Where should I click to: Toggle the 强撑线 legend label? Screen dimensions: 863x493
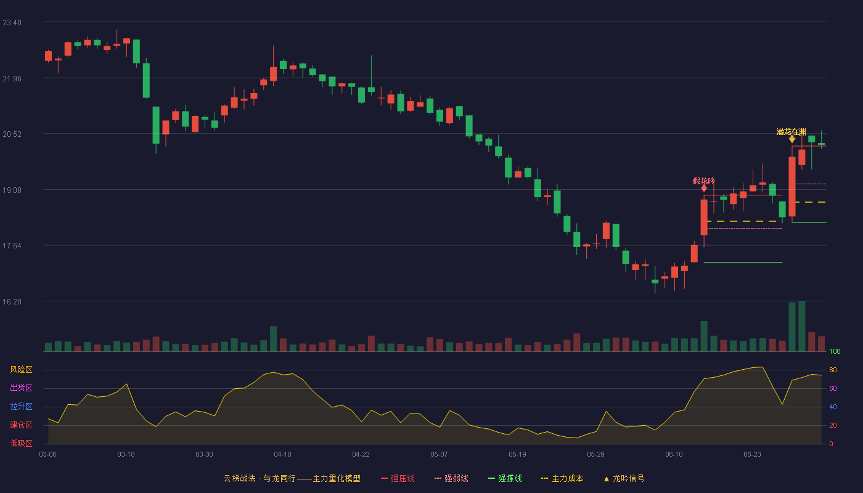coord(510,479)
